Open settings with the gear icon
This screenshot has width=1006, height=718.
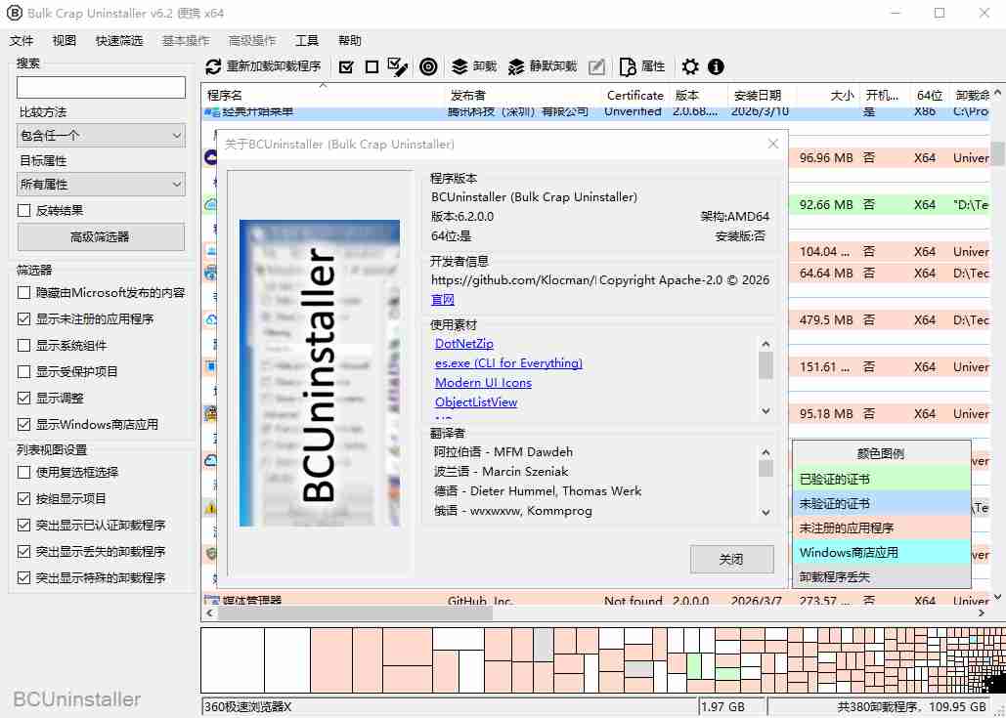[x=690, y=66]
